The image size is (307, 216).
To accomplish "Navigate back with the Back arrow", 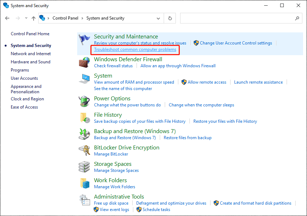I will (x=8, y=18).
